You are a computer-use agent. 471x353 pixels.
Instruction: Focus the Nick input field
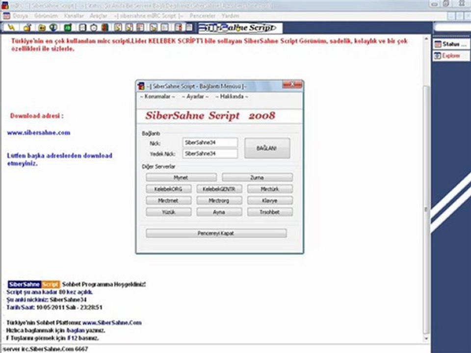(210, 142)
